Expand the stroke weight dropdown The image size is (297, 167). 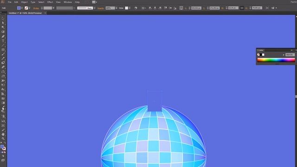(x=53, y=8)
